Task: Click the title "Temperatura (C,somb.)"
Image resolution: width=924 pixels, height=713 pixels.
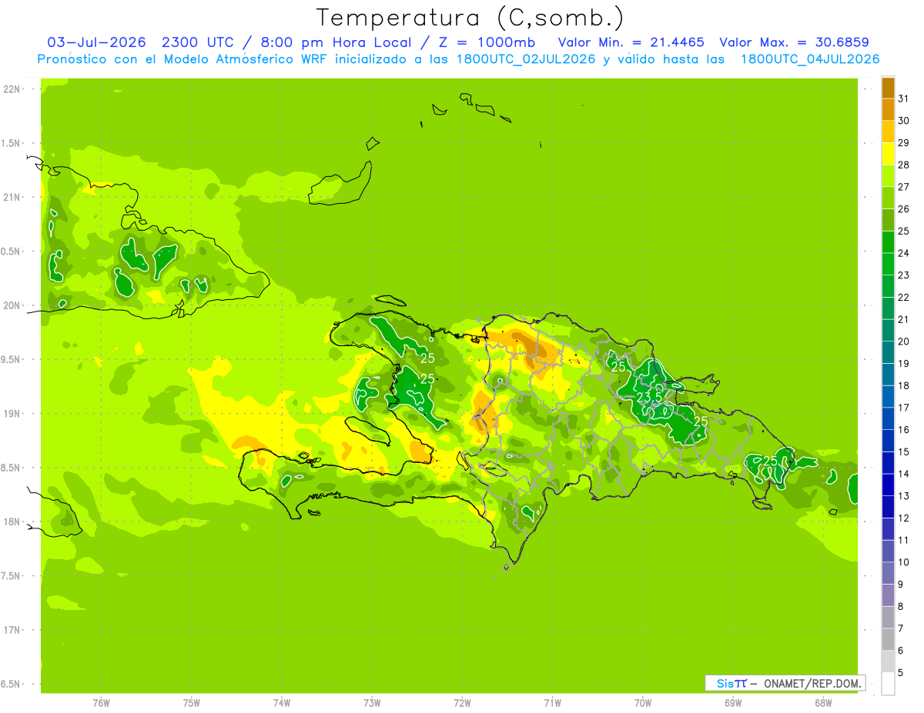Action: point(470,18)
